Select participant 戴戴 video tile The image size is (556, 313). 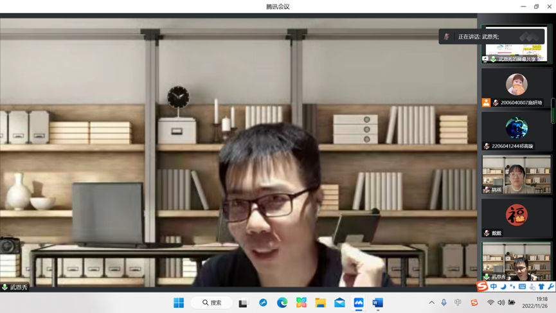coord(516,217)
